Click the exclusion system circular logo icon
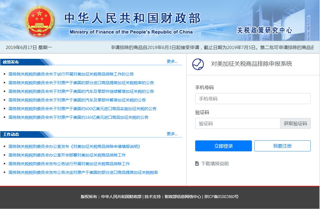 [x=198, y=64]
